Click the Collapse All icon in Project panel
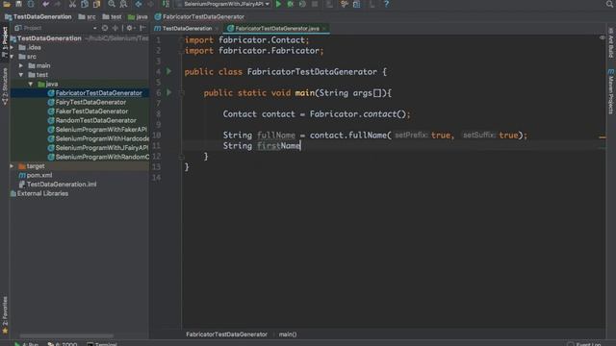Viewport: 616px width, 346px height. pyautogui.click(x=115, y=28)
